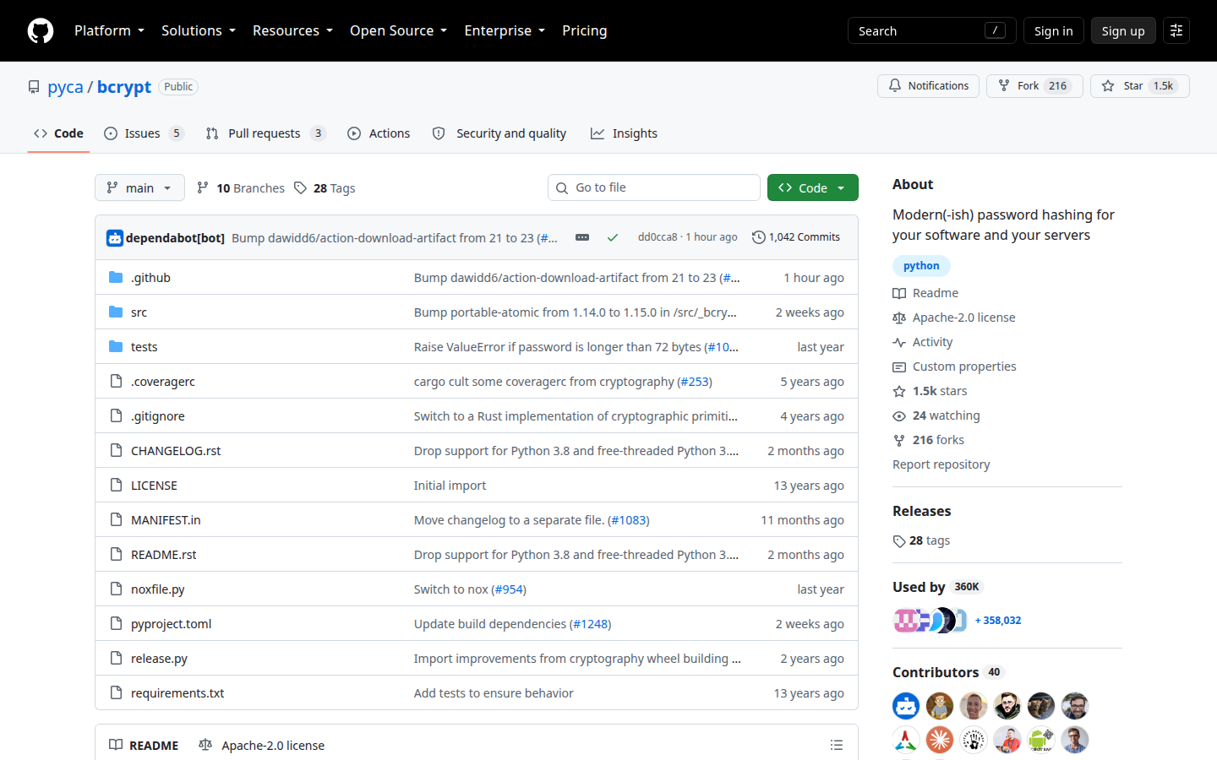Expand the main branch dropdown

pyautogui.click(x=139, y=187)
